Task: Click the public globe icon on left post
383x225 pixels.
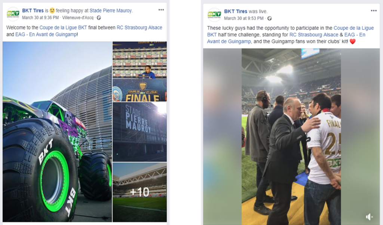Action: pos(99,18)
